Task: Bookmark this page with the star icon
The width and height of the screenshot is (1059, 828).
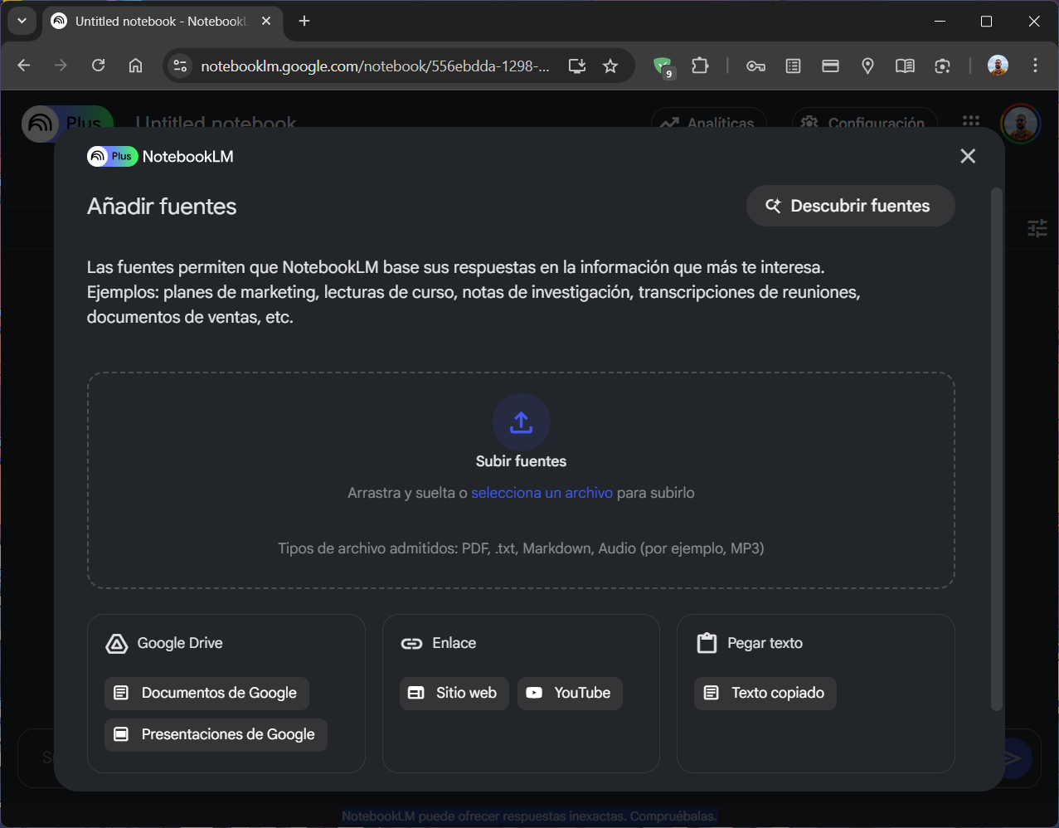Action: pyautogui.click(x=611, y=66)
